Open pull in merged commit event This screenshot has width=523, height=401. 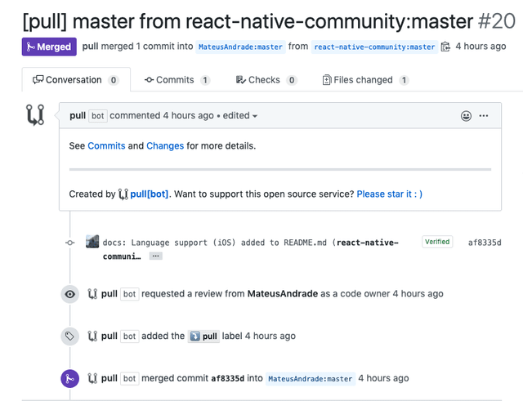[110, 378]
